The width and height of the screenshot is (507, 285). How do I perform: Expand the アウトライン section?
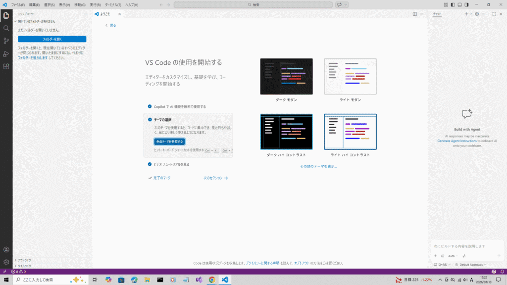pyautogui.click(x=25, y=260)
